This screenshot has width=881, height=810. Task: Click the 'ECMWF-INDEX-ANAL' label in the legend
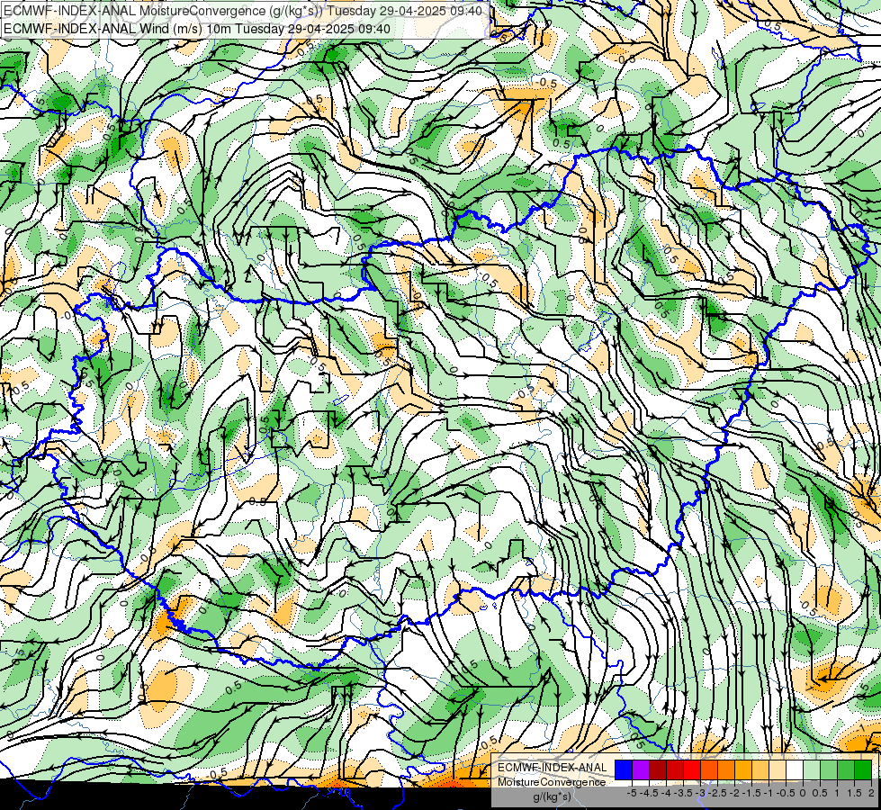552,768
